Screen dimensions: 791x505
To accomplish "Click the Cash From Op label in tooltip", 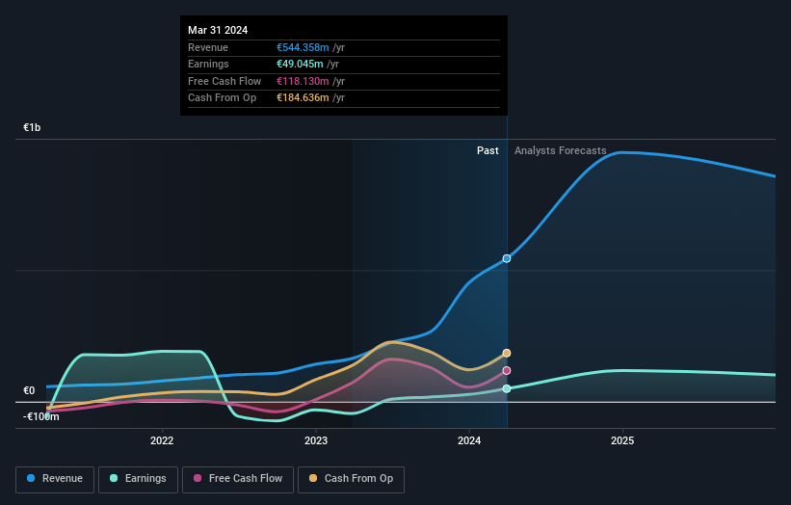I will pos(222,98).
